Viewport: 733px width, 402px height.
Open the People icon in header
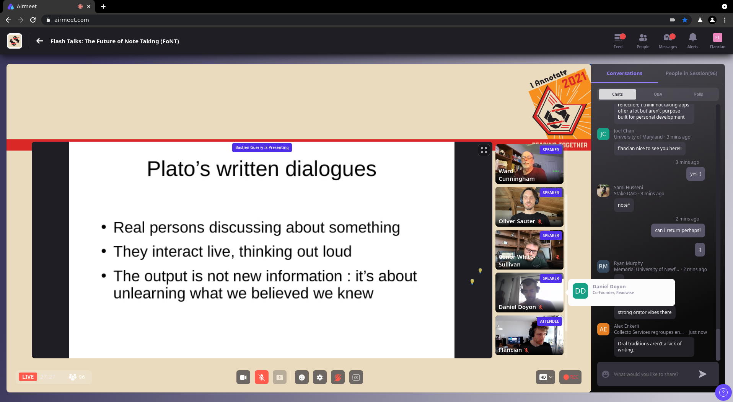click(x=643, y=41)
